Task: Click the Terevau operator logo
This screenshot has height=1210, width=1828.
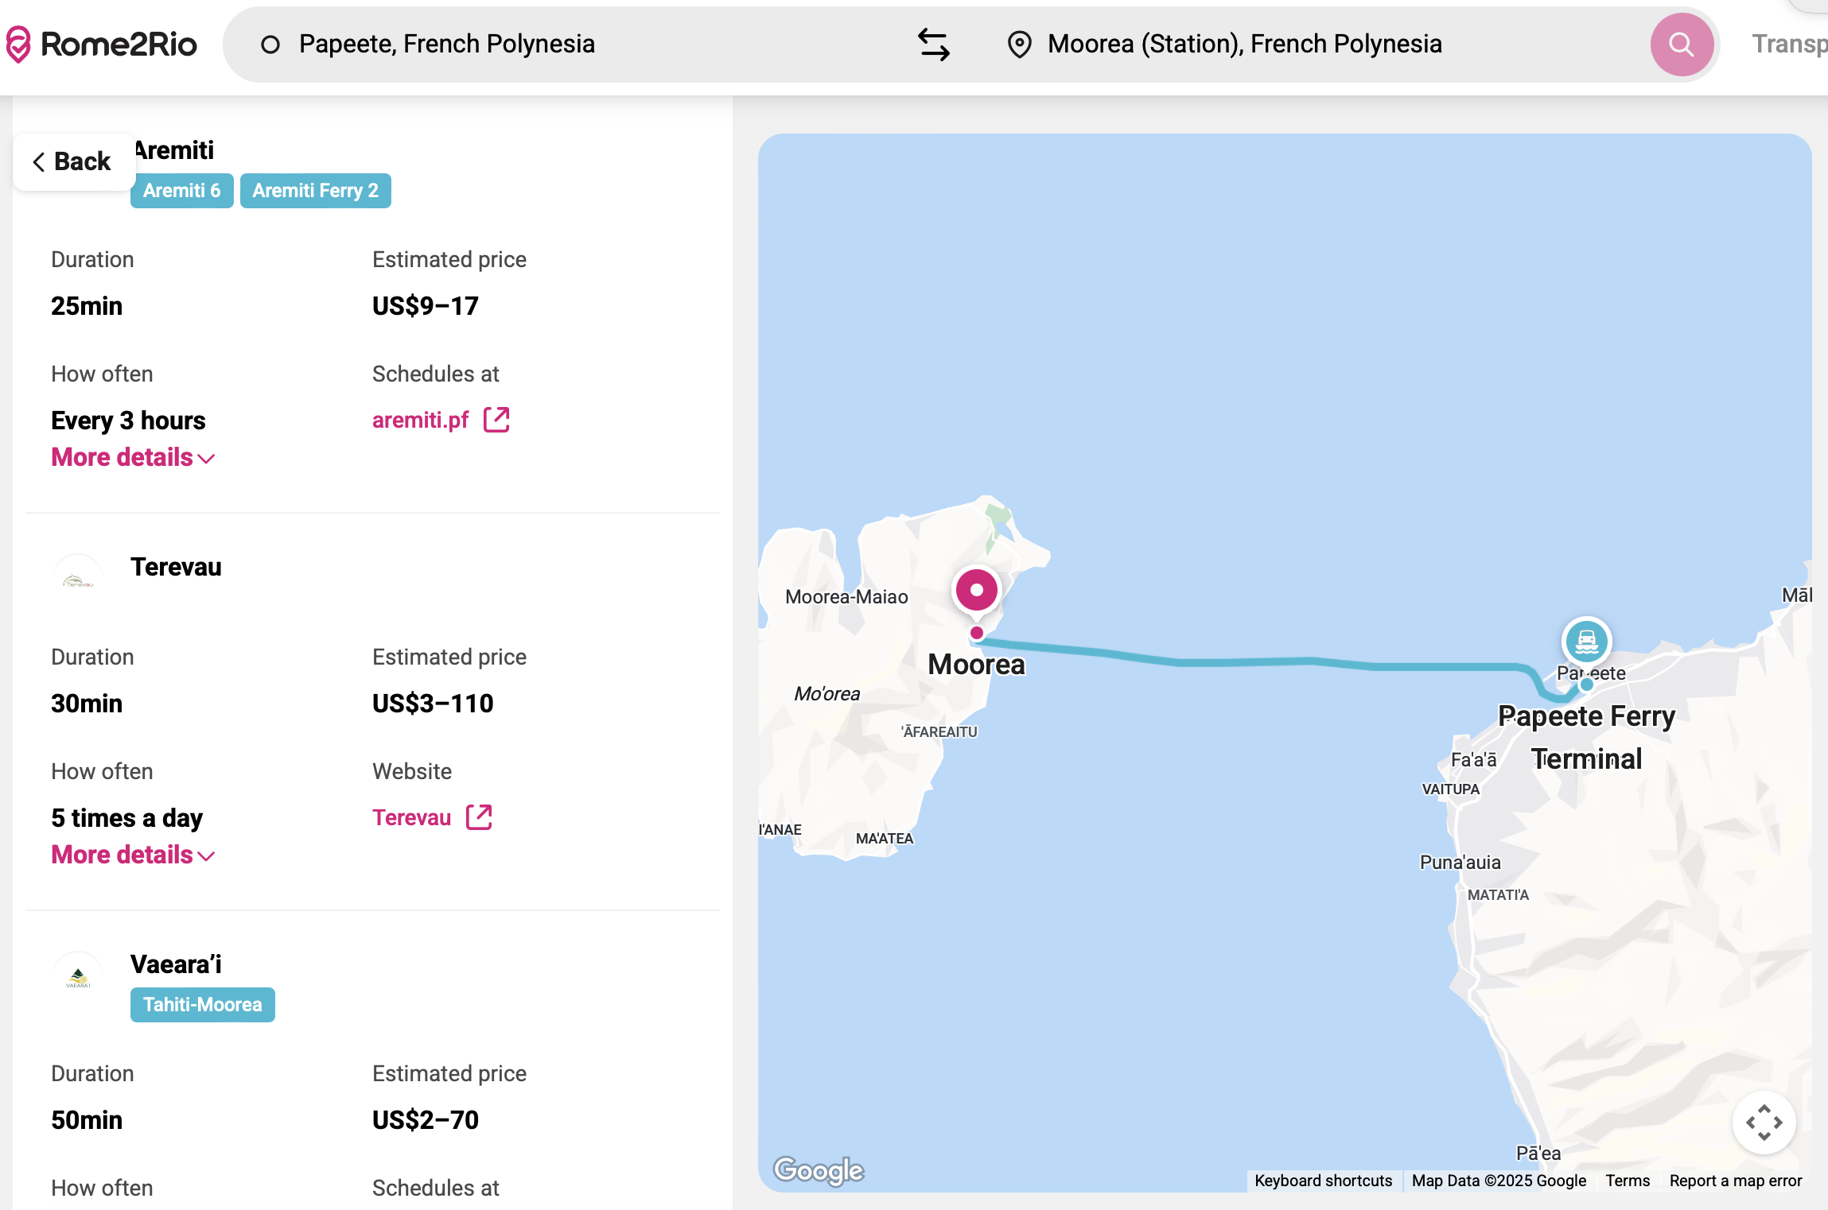Action: pos(78,579)
